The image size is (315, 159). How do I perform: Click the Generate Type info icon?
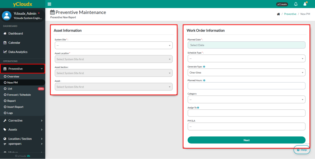click(x=204, y=66)
